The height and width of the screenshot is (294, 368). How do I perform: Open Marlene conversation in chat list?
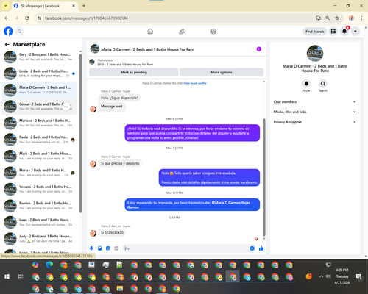39,123
